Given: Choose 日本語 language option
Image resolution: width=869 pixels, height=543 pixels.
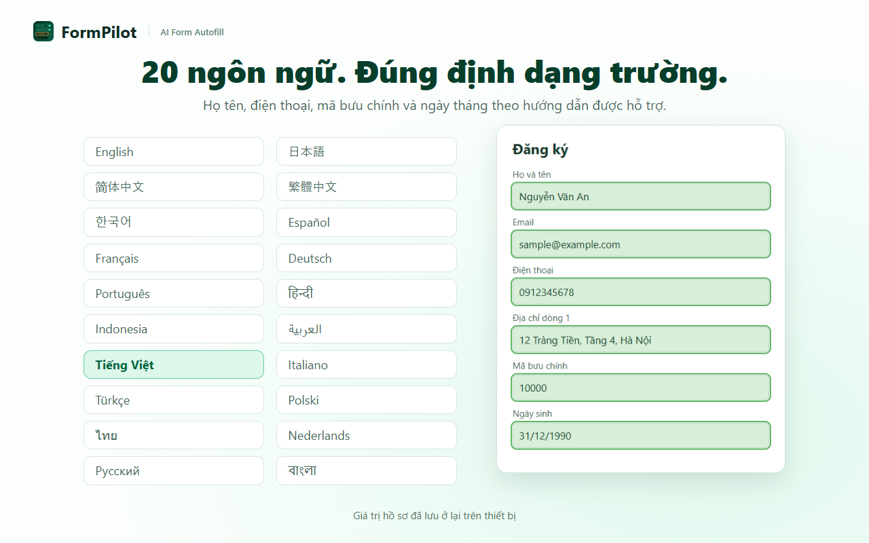Looking at the screenshot, I should (367, 151).
